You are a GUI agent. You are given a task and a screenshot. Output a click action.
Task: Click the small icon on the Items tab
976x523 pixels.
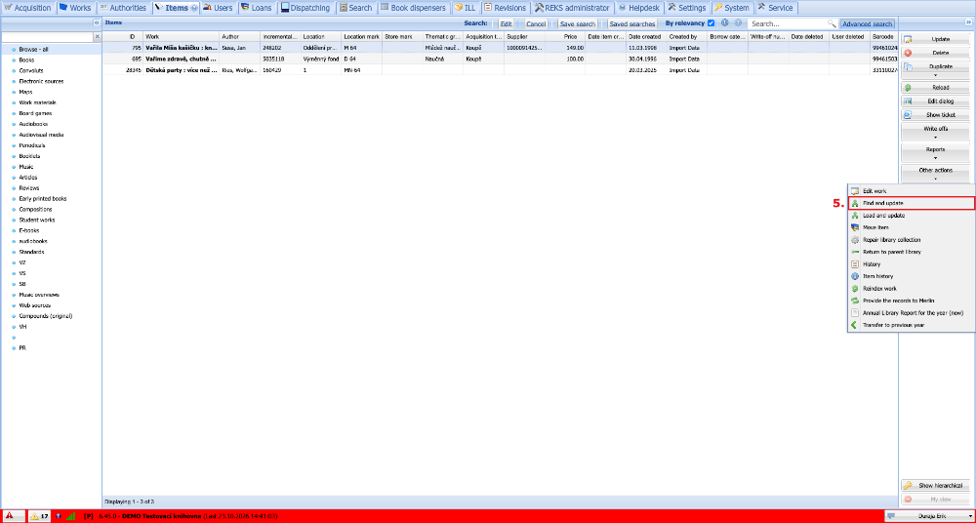tap(194, 8)
